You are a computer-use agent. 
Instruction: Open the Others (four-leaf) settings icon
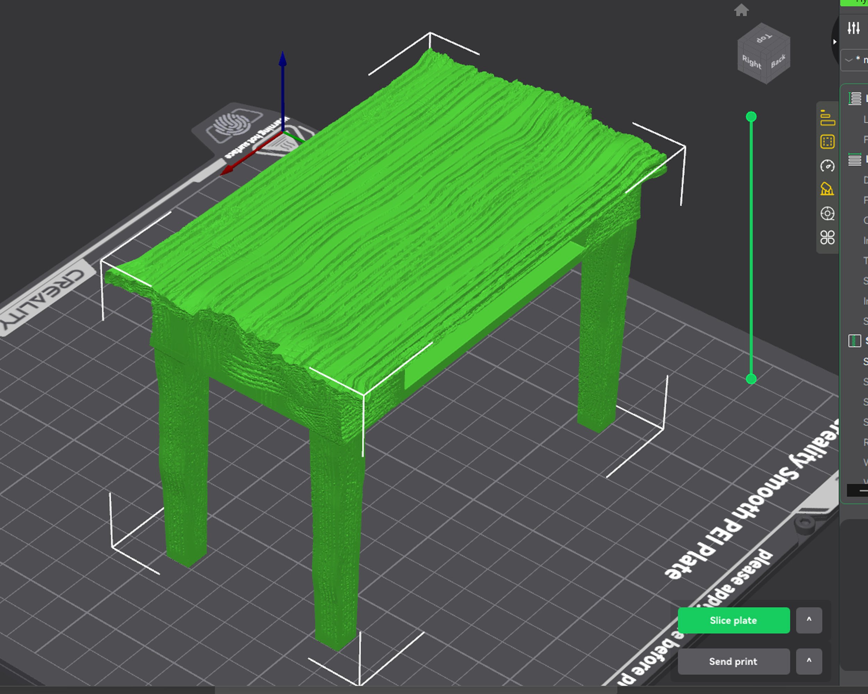[x=827, y=237]
